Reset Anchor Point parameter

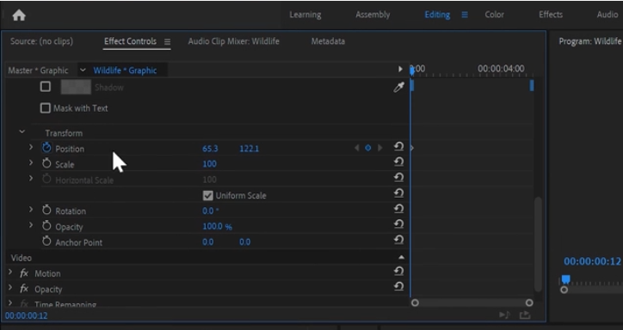tap(398, 240)
